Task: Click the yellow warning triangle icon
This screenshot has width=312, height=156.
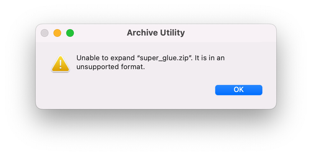Action: (60, 64)
